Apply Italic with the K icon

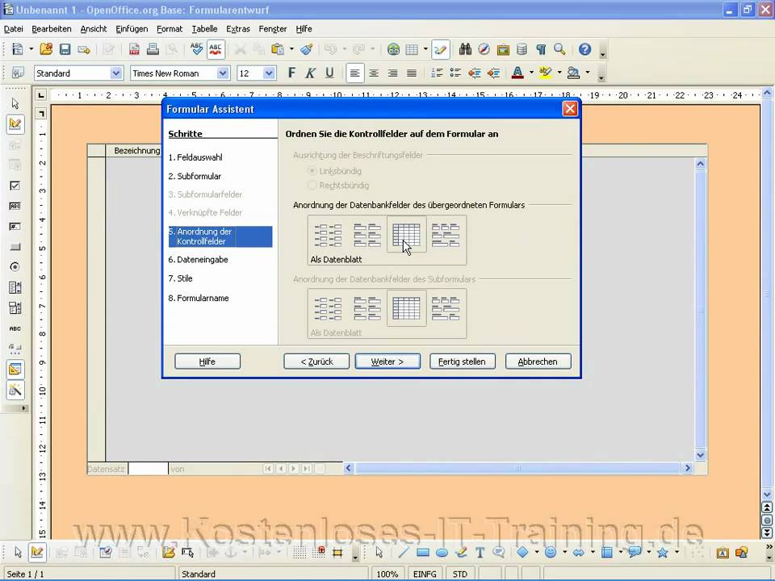point(310,73)
